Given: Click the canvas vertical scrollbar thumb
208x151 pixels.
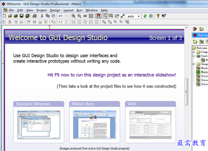Looking at the screenshot, I should [186, 92].
